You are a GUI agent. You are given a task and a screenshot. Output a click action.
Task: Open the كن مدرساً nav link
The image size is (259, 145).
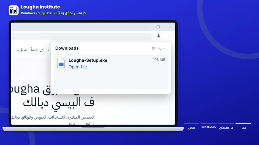pos(37,50)
